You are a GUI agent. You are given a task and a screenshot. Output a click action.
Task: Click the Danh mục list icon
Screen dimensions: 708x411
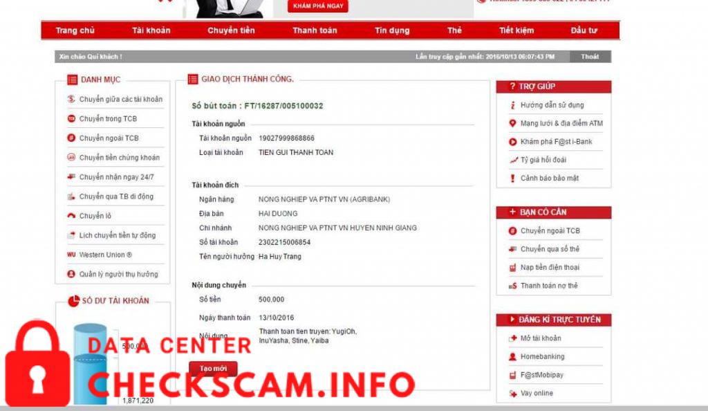(72, 80)
